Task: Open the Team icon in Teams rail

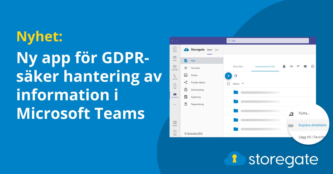Action: pos(175,58)
